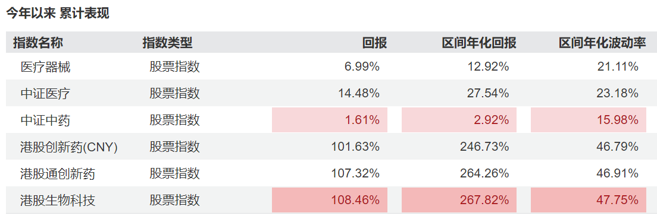657x216 pixels.
Task: Open the 医疗器械 index row
Action: click(x=328, y=66)
